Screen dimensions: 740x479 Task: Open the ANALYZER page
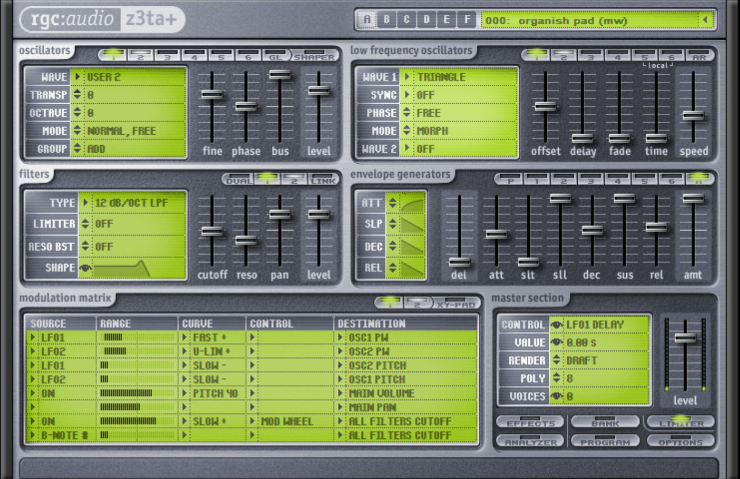click(x=530, y=441)
